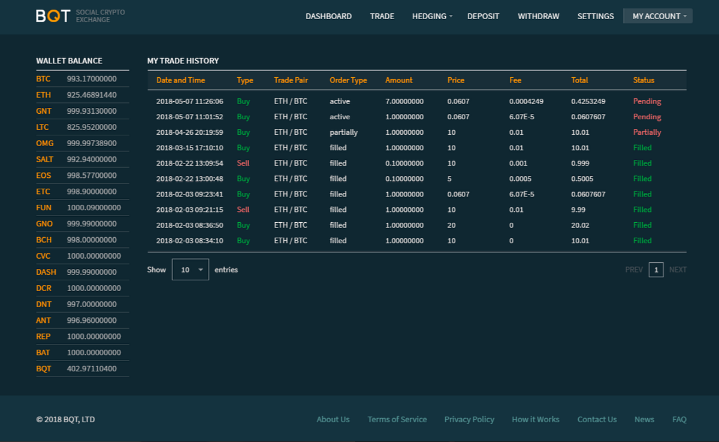Click the NEXT pagination button
The image size is (719, 442).
click(x=678, y=270)
